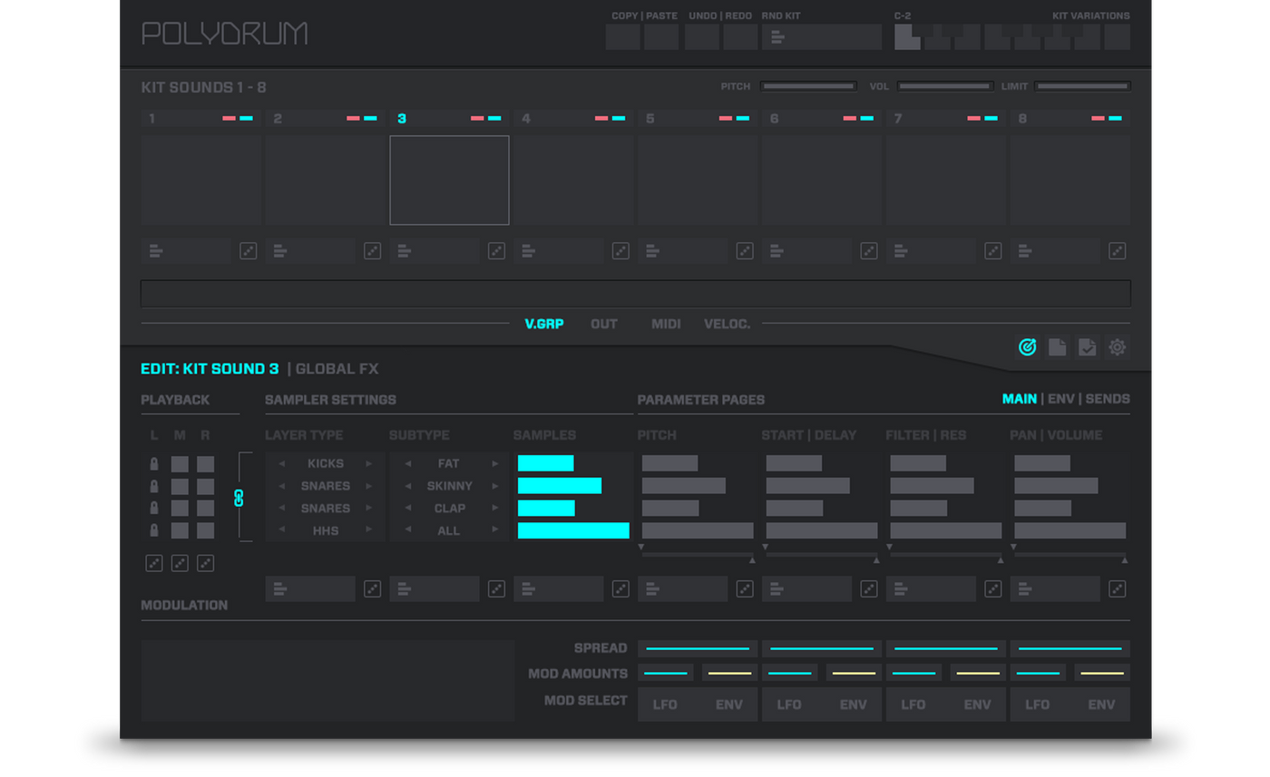
Task: Toggle the cyan chain link icon
Action: [239, 498]
